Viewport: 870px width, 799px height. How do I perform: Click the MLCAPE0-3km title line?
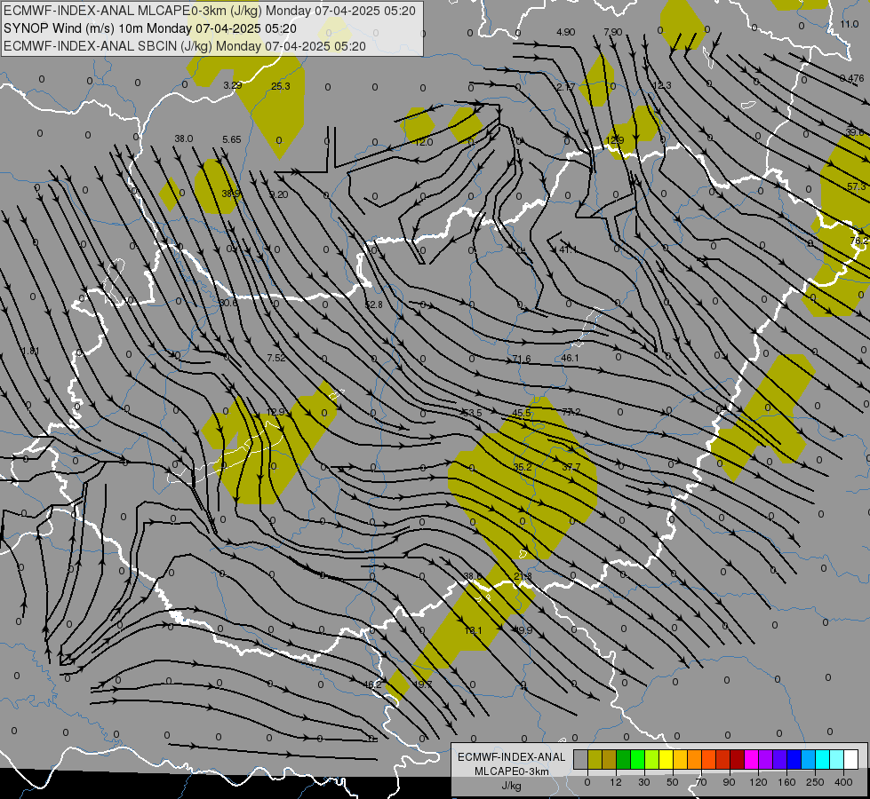tap(209, 11)
